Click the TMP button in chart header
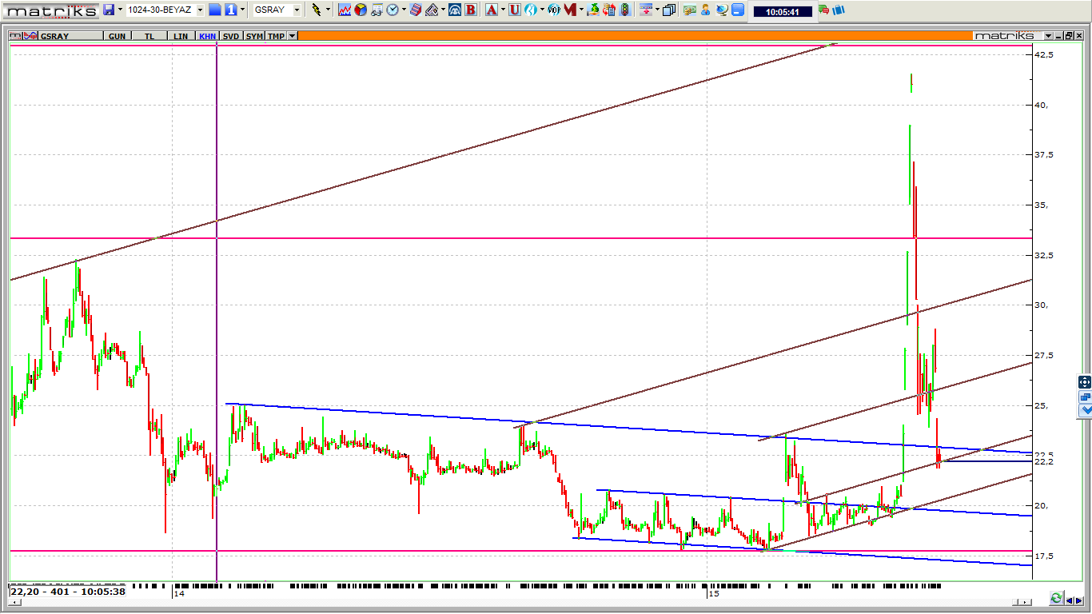Image resolution: width=1092 pixels, height=614 pixels. click(276, 36)
